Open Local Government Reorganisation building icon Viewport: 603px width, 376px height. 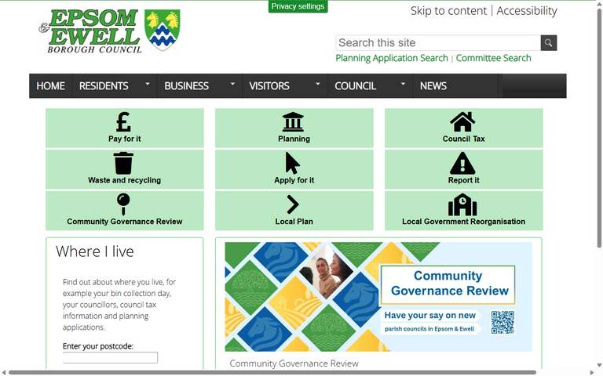tap(462, 204)
